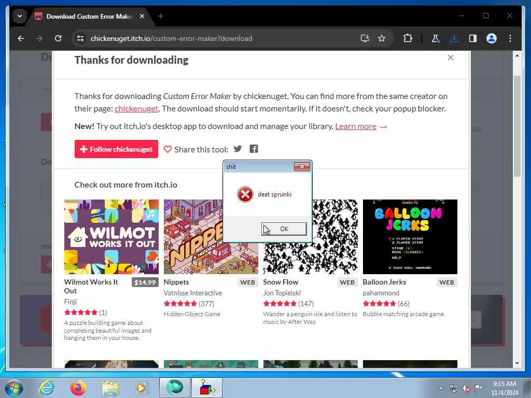Open the Chrome three-dot menu
This screenshot has height=398, width=531.
coord(510,38)
